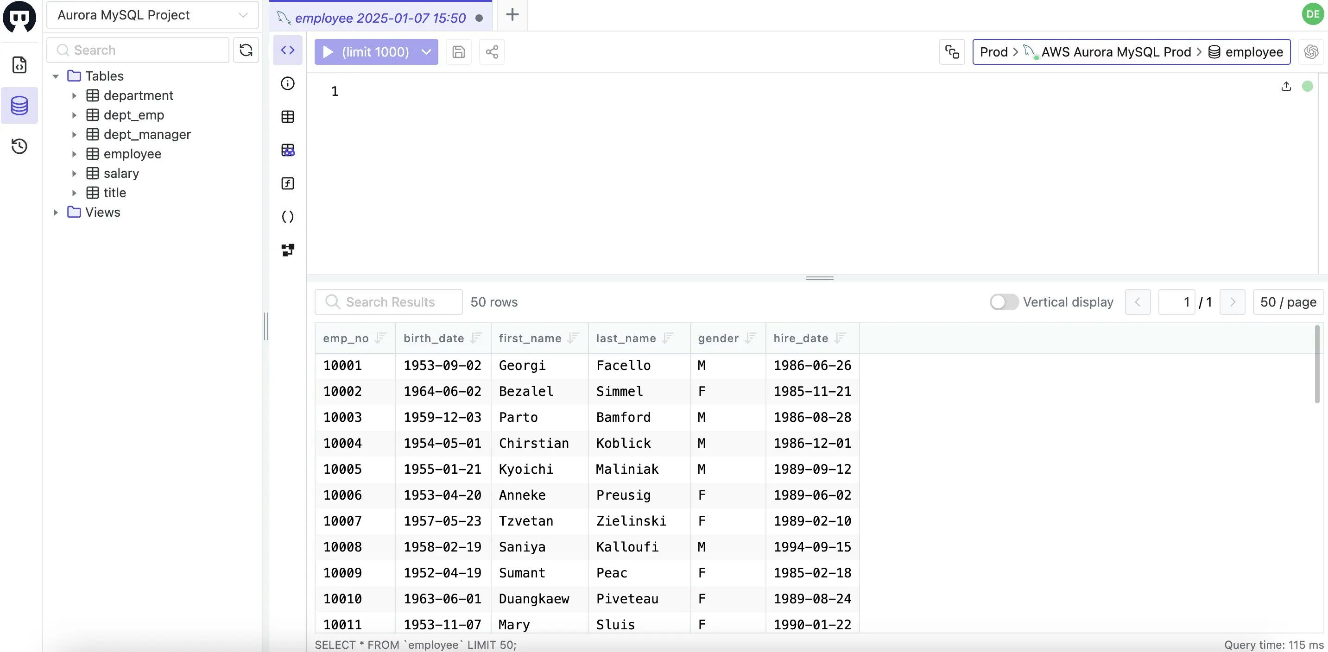The image size is (1328, 652).
Task: Share the query via the share icon
Action: pyautogui.click(x=491, y=51)
